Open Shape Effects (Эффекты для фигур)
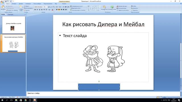 pos(123,10)
